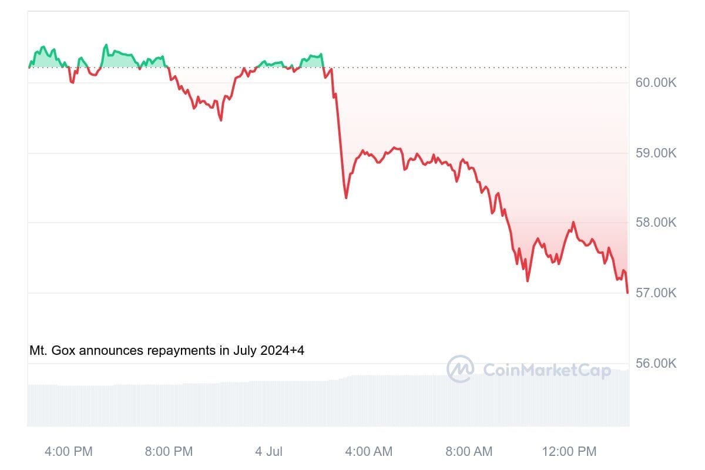Select the 4 Jul date label

[268, 451]
